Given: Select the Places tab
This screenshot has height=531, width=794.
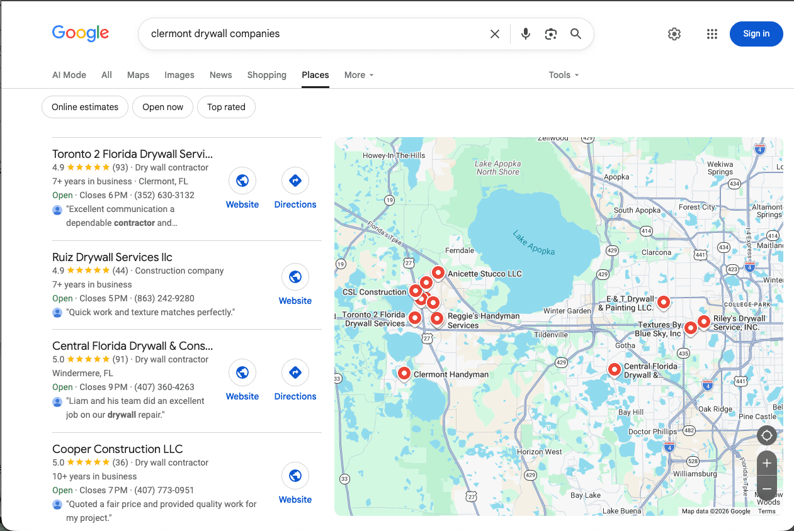Looking at the screenshot, I should pyautogui.click(x=315, y=75).
